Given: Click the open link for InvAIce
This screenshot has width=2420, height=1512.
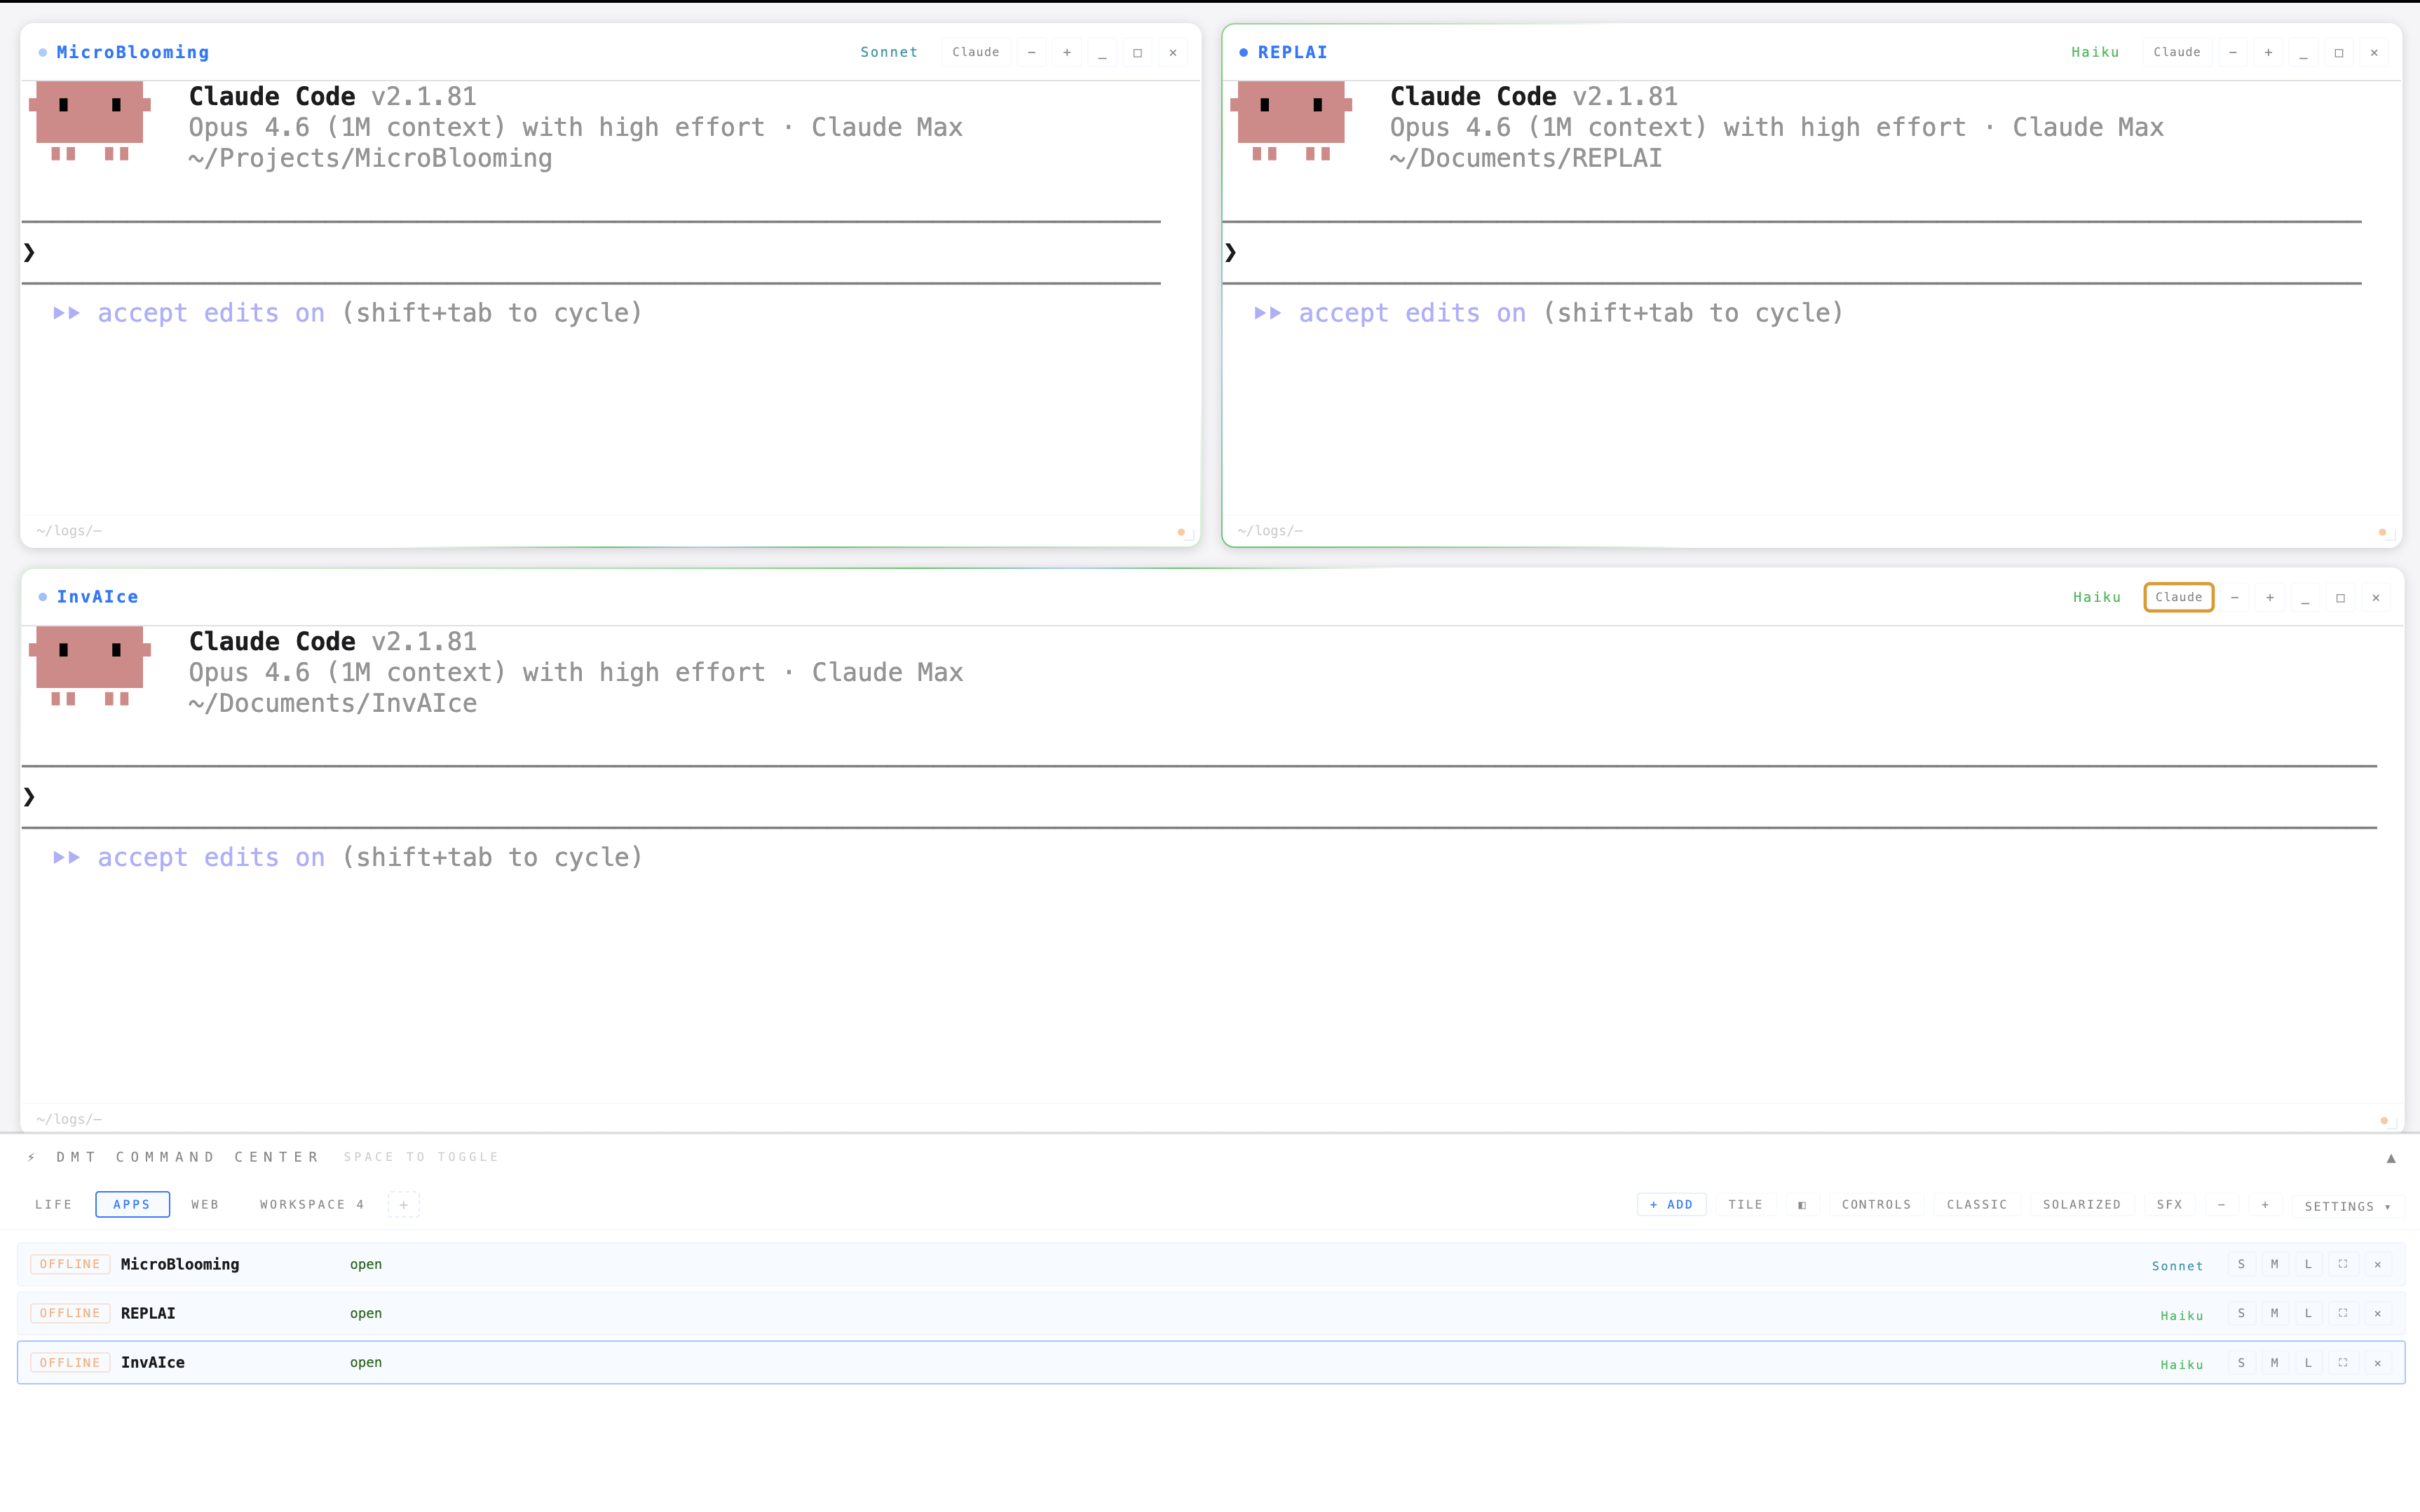Looking at the screenshot, I should point(365,1362).
